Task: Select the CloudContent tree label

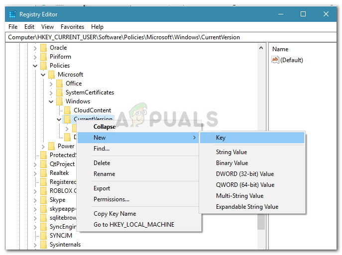Action: (x=92, y=110)
